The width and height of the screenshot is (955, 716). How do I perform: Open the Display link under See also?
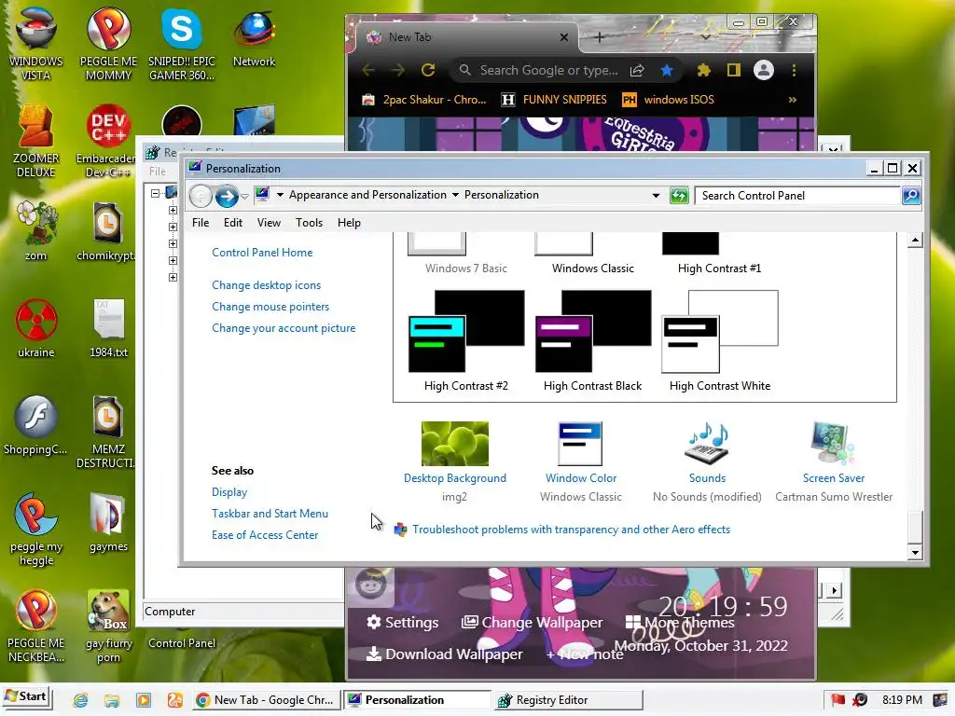click(229, 492)
